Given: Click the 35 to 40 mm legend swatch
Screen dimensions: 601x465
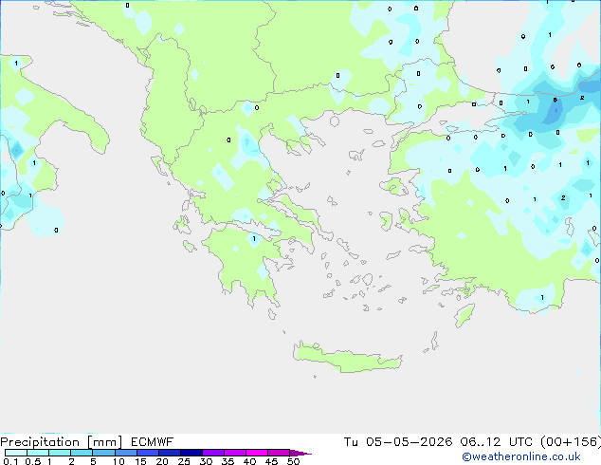Looking at the screenshot, I should coord(235,453).
